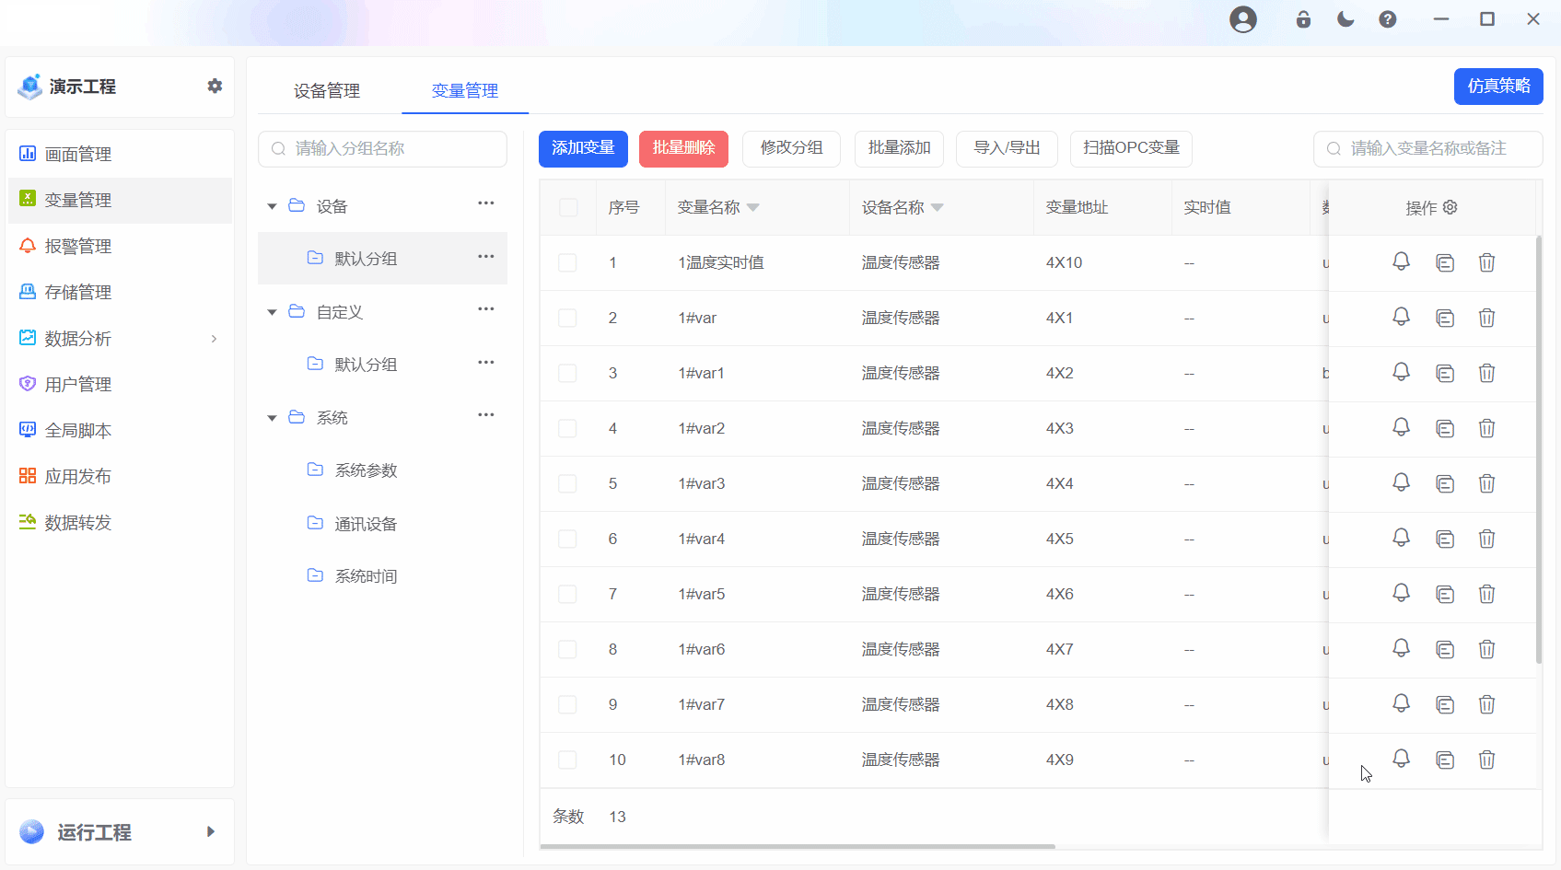Open 全局脚本 management
Screen dimensions: 1561x870
77,430
